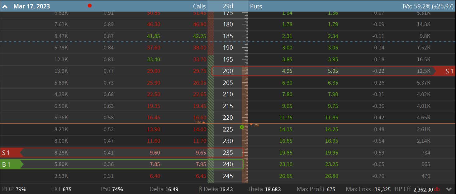Image resolution: width=456 pixels, height=194 pixels.
Task: Select strike 175
Action: (x=228, y=13)
